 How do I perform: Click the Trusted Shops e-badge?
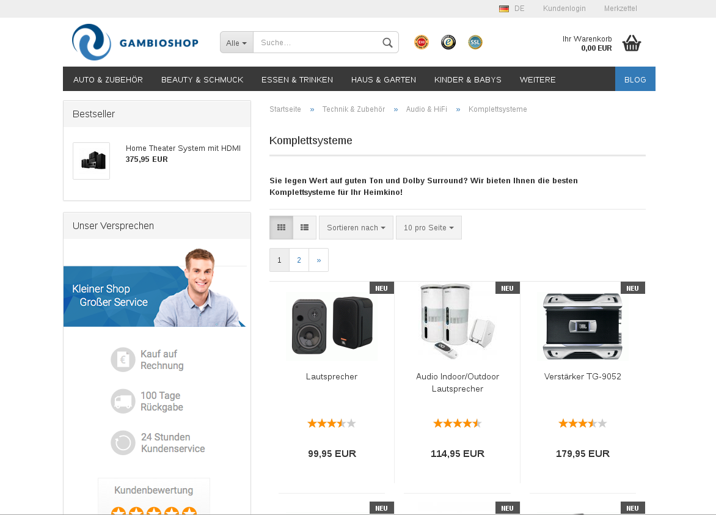click(448, 43)
